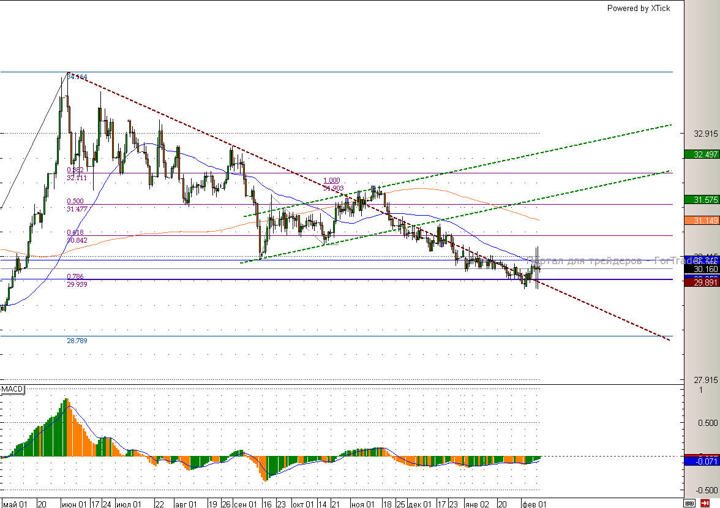Click the blue -0.071 MACD value tag

pyautogui.click(x=702, y=461)
